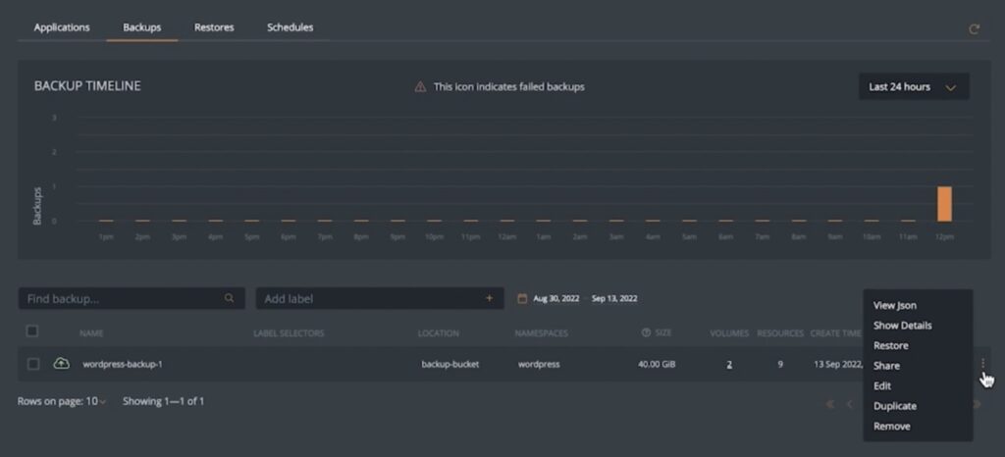Viewport: 1005px width, 457px height.
Task: Click the size help question mark icon
Action: [x=646, y=333]
